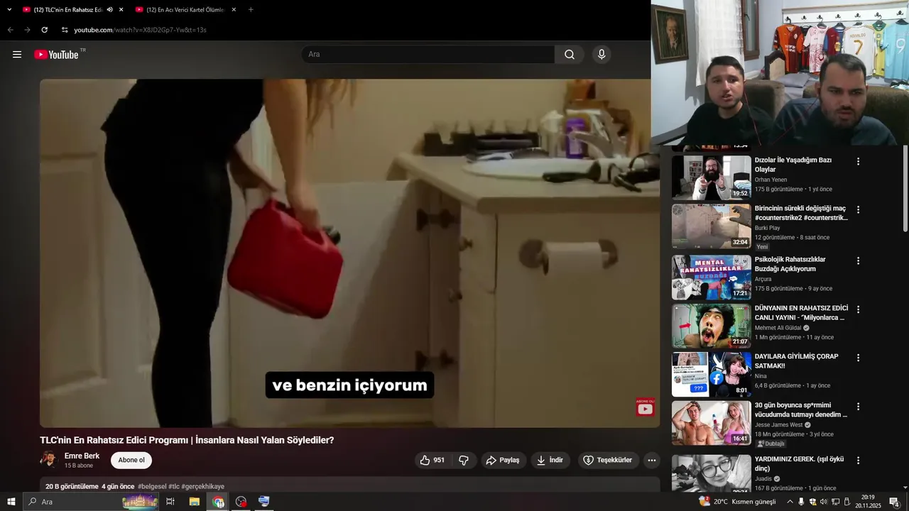Screen dimensions: 909x511
Task: Click the #belgesel hashtag
Action: pyautogui.click(x=152, y=487)
